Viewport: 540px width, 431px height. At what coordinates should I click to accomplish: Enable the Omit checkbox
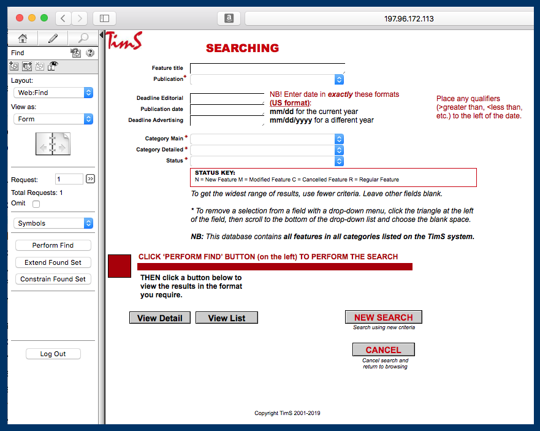pyautogui.click(x=36, y=204)
